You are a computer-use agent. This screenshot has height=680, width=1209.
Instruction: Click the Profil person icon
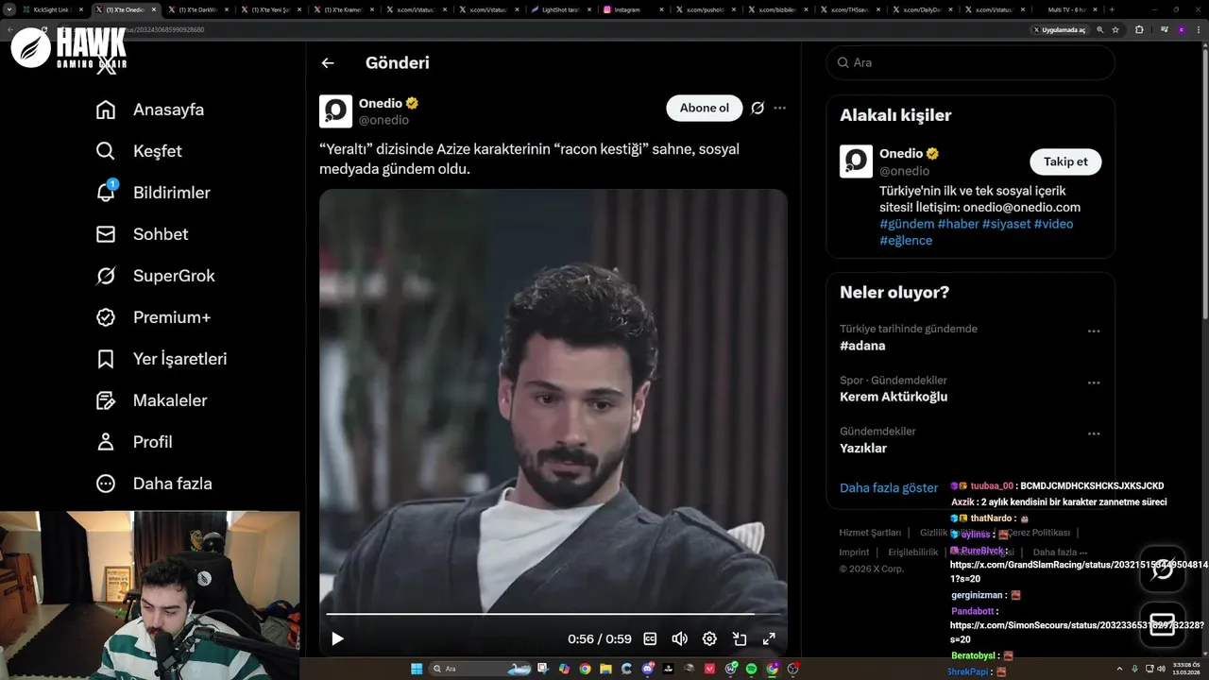point(106,442)
